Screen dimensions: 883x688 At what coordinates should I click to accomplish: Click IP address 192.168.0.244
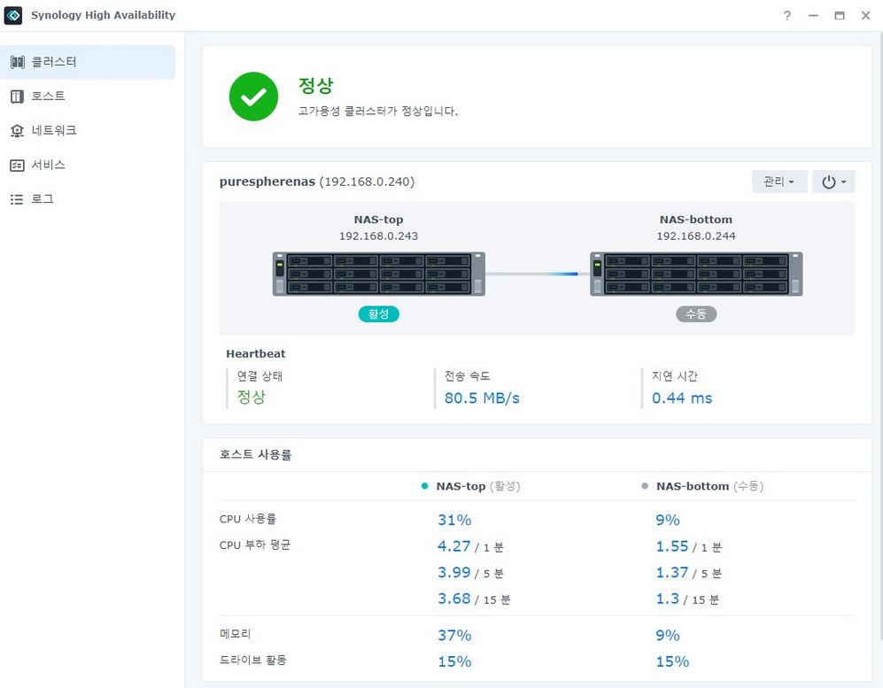click(x=696, y=236)
